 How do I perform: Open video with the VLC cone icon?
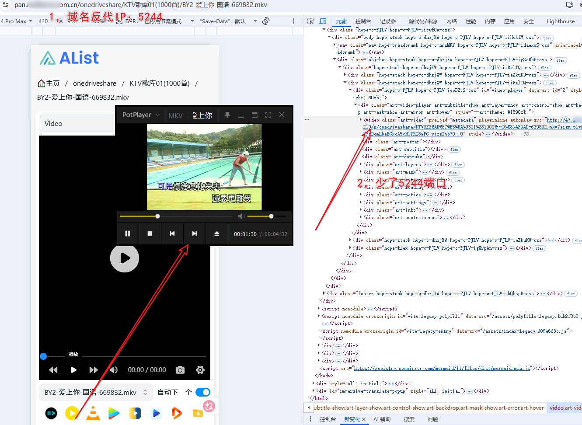[93, 413]
